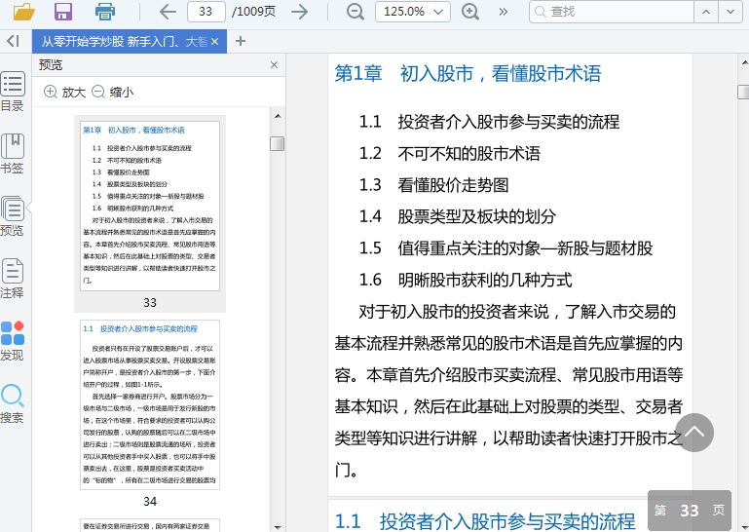This screenshot has width=749, height=532.
Task: Open the 注释 annotations panel
Action: coord(13,279)
